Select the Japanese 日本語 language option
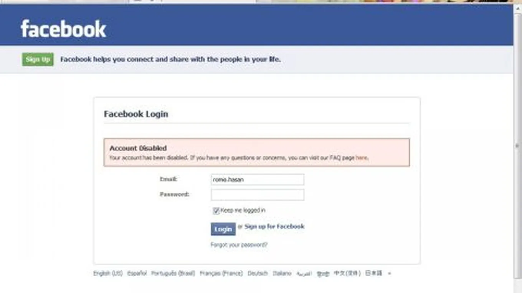Image resolution: width=522 pixels, height=293 pixels. pos(373,273)
